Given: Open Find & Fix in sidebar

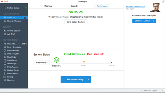Looking at the screenshot, I should 14,18.
